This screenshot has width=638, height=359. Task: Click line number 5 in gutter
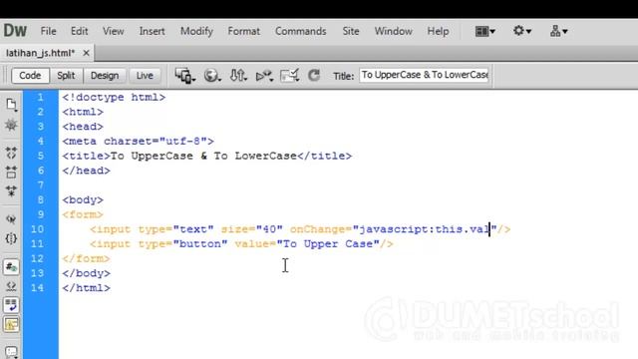point(41,156)
